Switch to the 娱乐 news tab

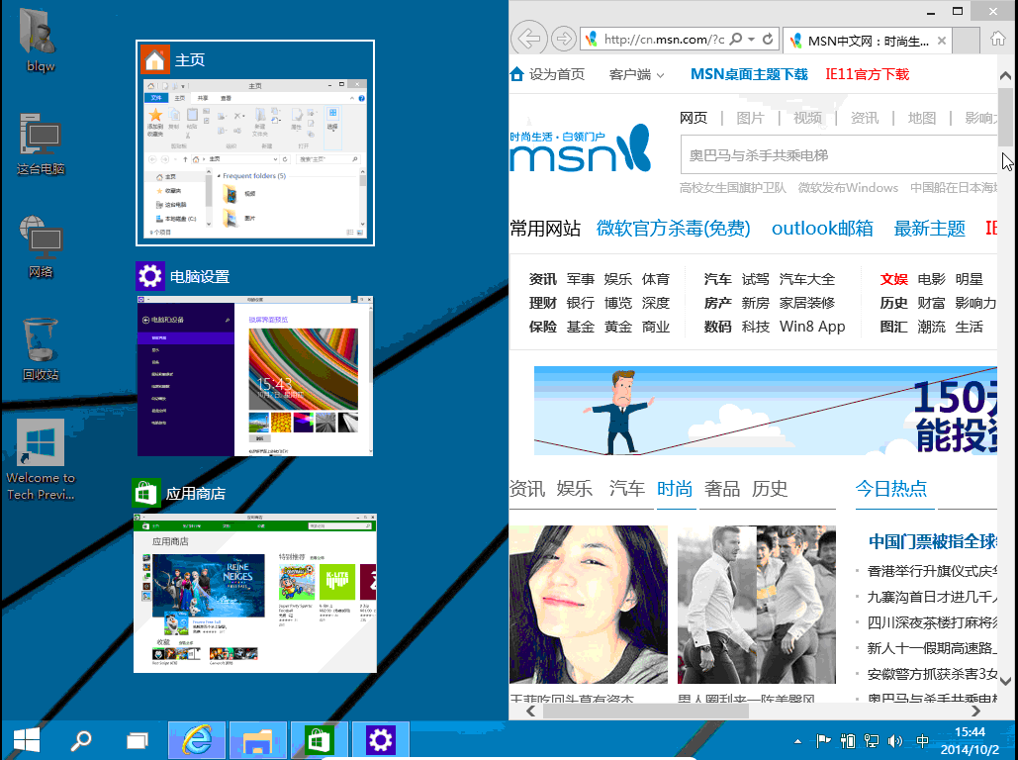coord(575,489)
